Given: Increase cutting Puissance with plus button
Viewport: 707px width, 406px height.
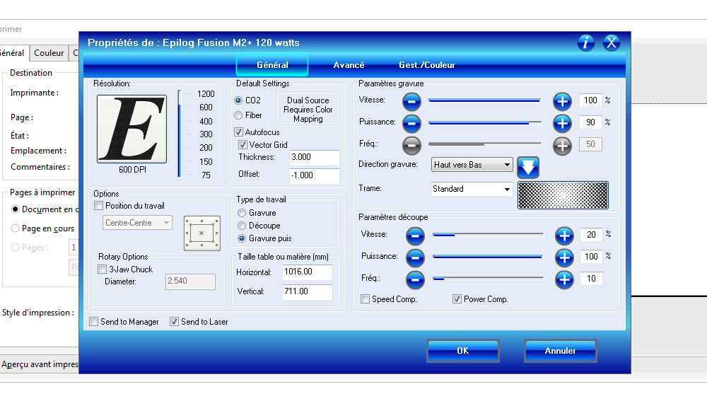Looking at the screenshot, I should point(564,257).
